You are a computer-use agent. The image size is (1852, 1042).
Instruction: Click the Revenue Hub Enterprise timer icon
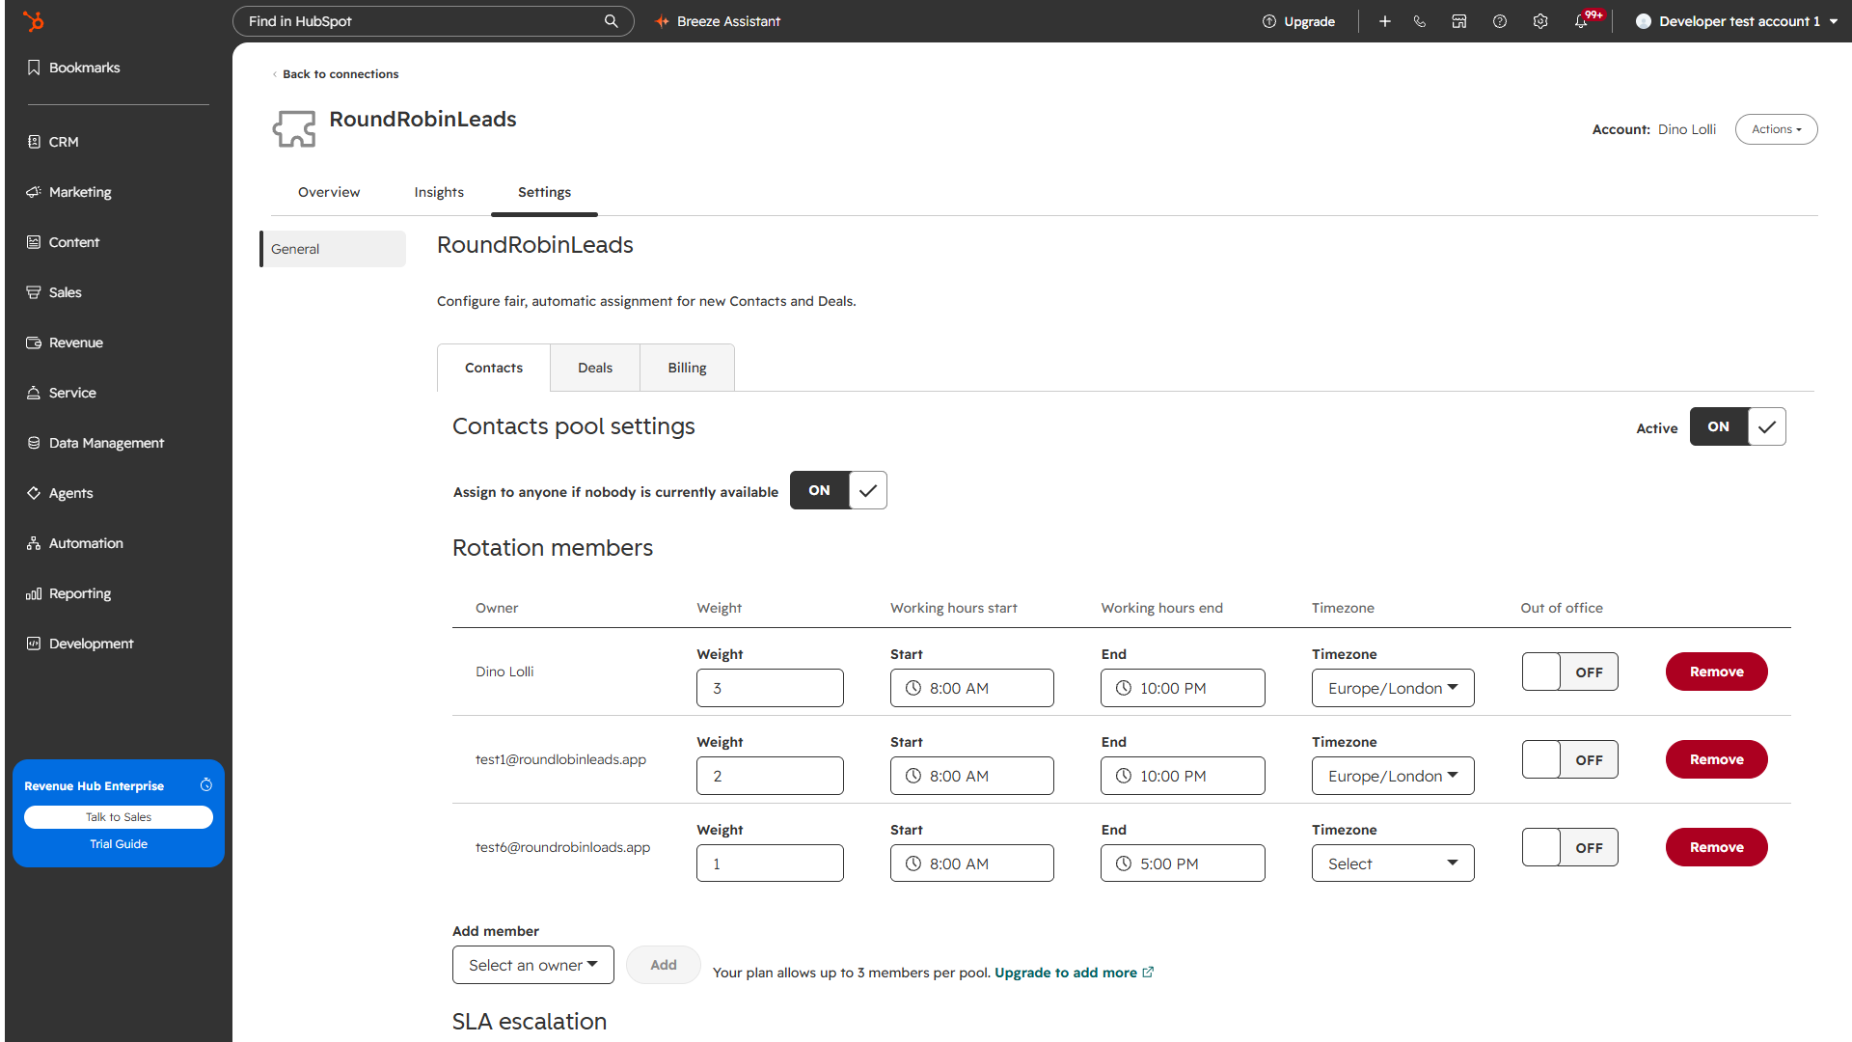(205, 785)
